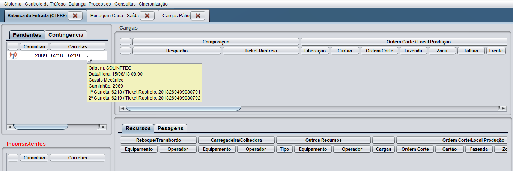513x171 pixels.
Task: Click left arrow of Pendentes horizontal scrollbar
Action: click(x=10, y=127)
